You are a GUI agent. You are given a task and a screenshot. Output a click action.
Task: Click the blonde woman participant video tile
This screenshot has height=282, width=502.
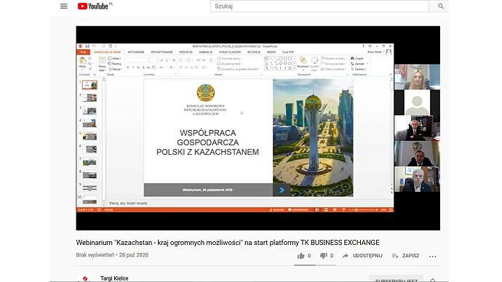[417, 77]
